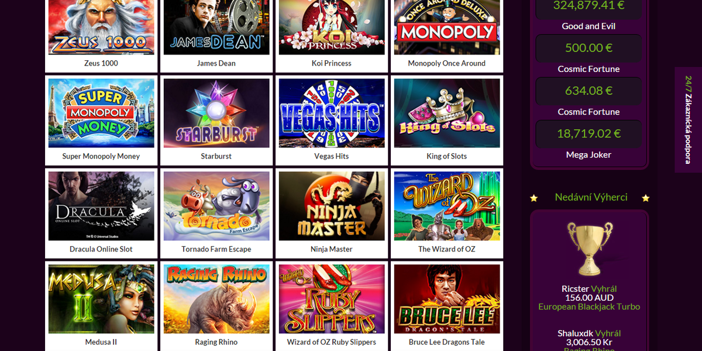Image resolution: width=702 pixels, height=351 pixels.
Task: Select the Vegas Hits game tile
Action: click(x=332, y=113)
